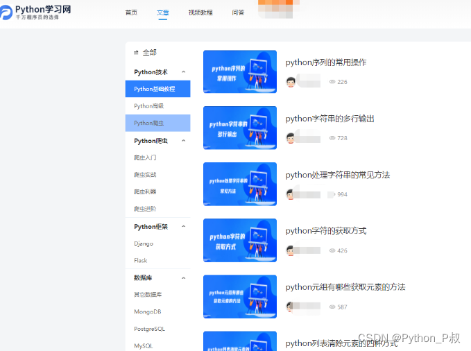This screenshot has height=351, width=471.
Task: Click the eye icon next to 426 views
Action: click(332, 250)
